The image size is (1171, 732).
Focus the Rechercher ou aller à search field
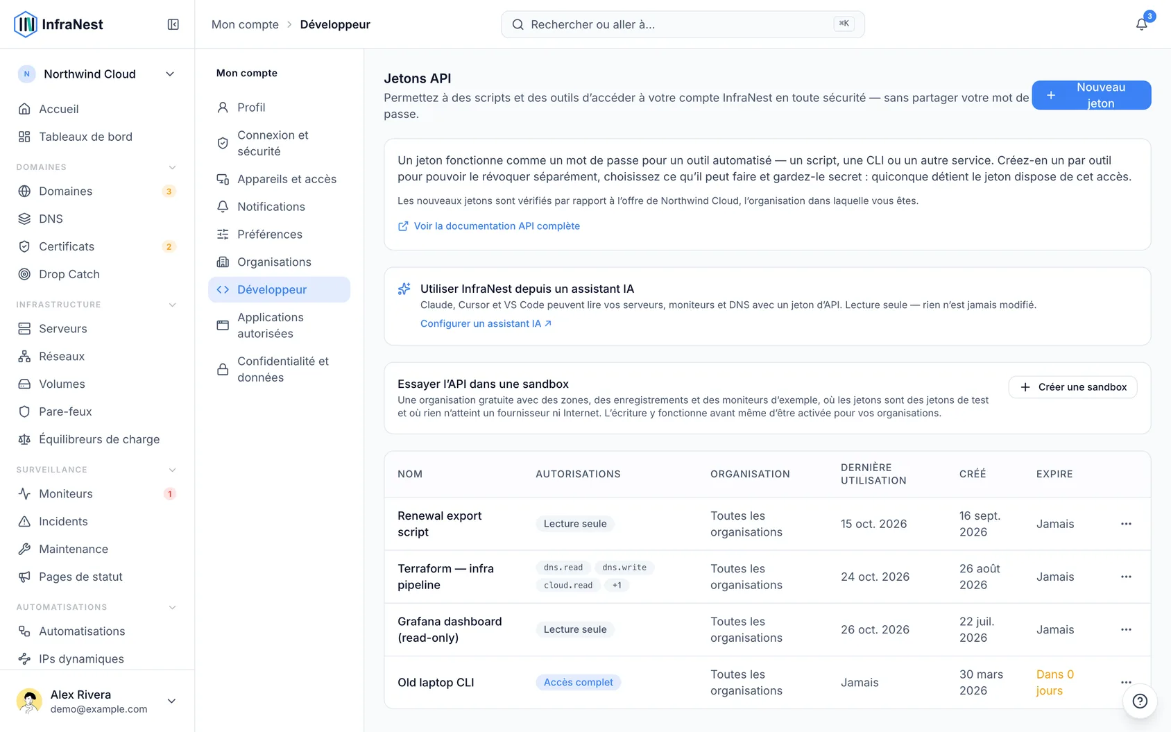coord(683,24)
